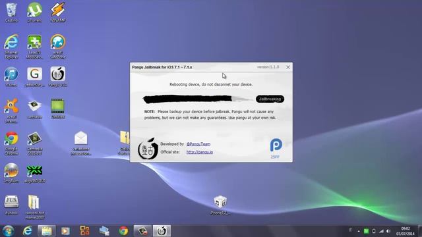Close the Pangu Jailbreak window
422x237 pixels.
click(288, 67)
